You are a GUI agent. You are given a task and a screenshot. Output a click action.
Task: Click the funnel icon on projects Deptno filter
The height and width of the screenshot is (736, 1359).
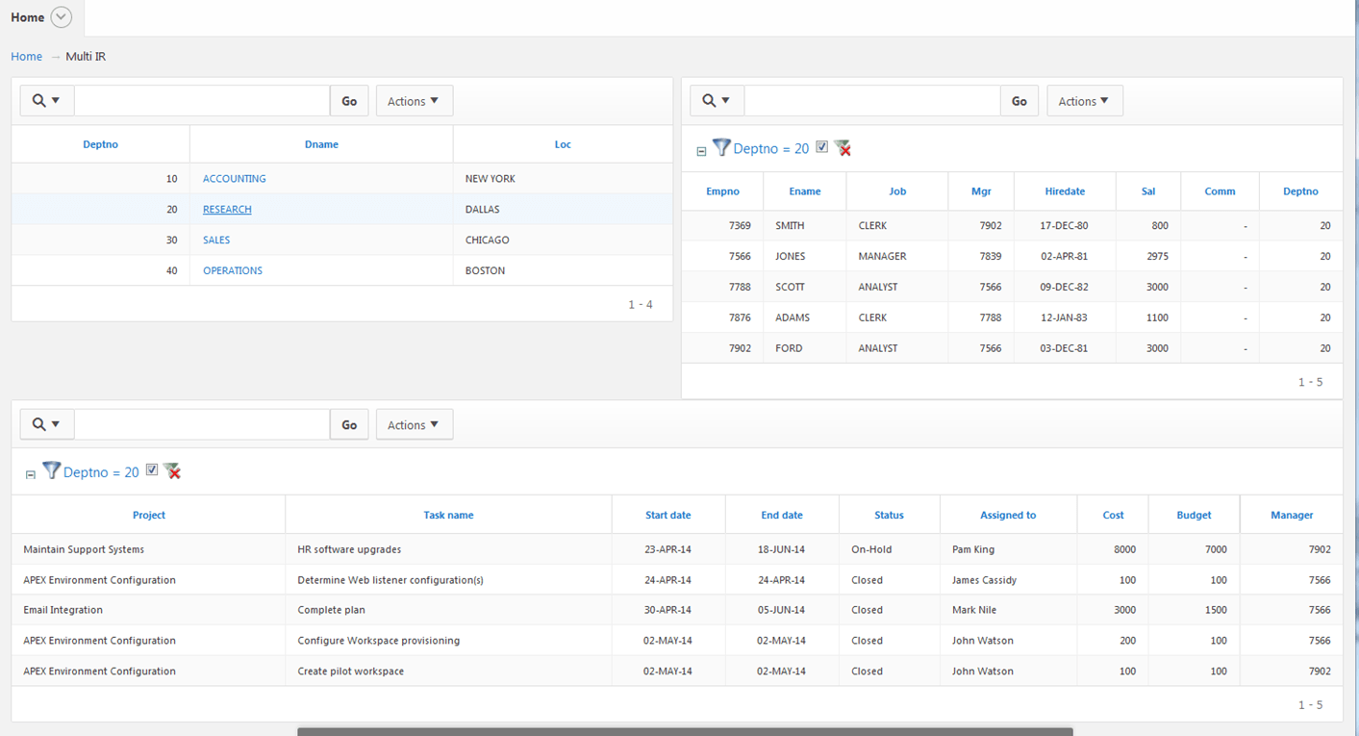pyautogui.click(x=51, y=471)
